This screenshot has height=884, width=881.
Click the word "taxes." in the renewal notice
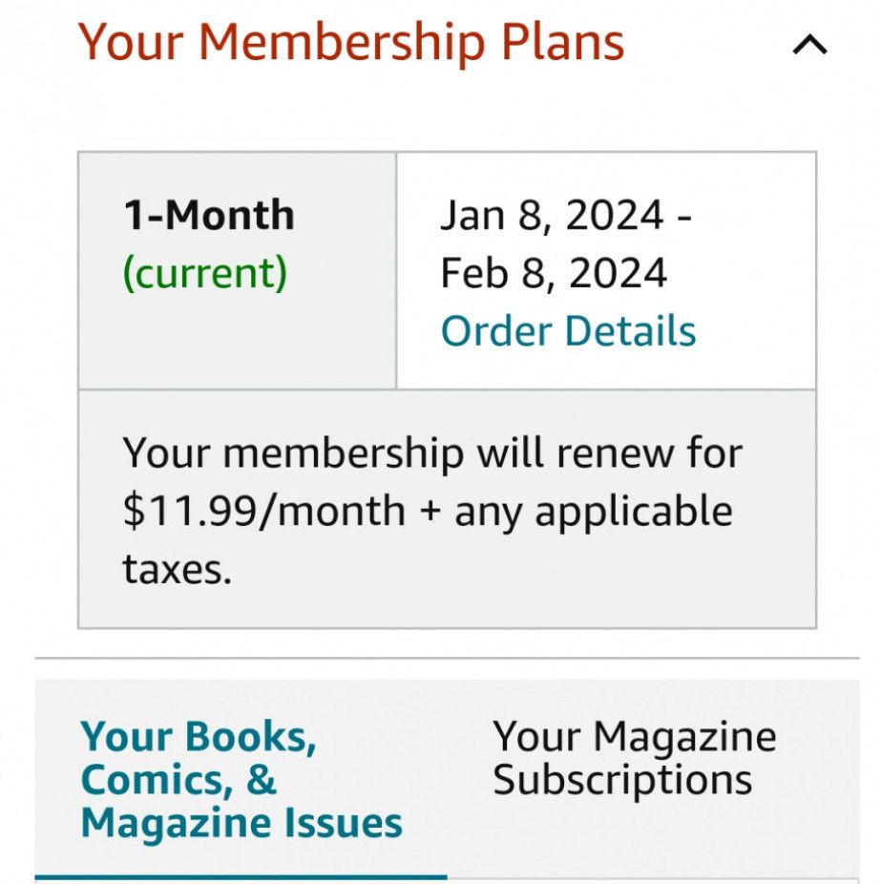tap(178, 569)
